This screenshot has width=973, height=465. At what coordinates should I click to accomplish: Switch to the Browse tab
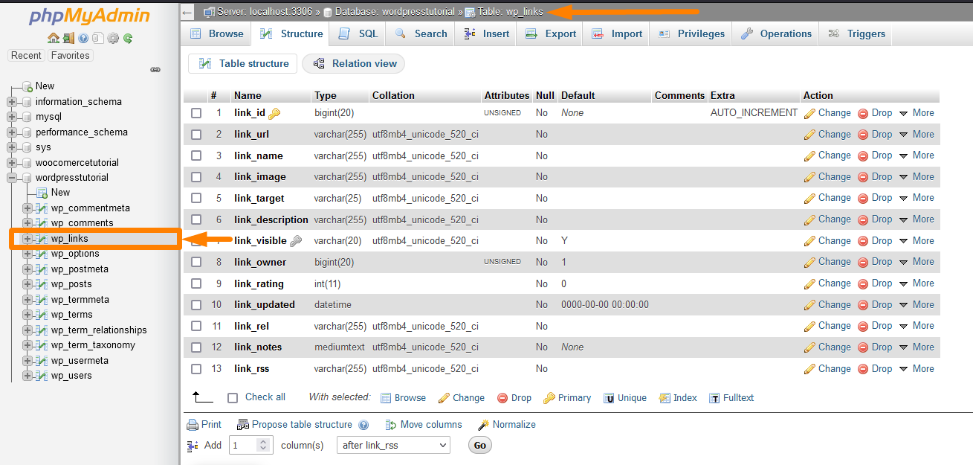pos(216,33)
